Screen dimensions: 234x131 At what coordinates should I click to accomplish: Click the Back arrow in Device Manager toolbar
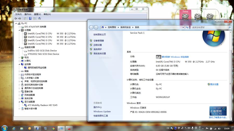coord(16,18)
